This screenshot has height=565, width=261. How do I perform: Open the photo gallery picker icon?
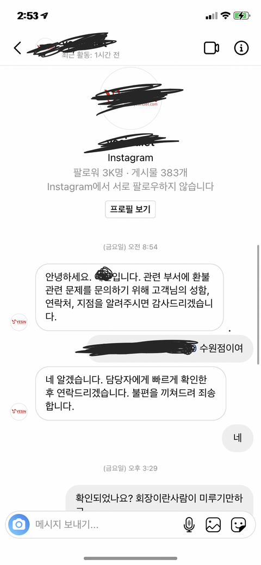coord(213,525)
